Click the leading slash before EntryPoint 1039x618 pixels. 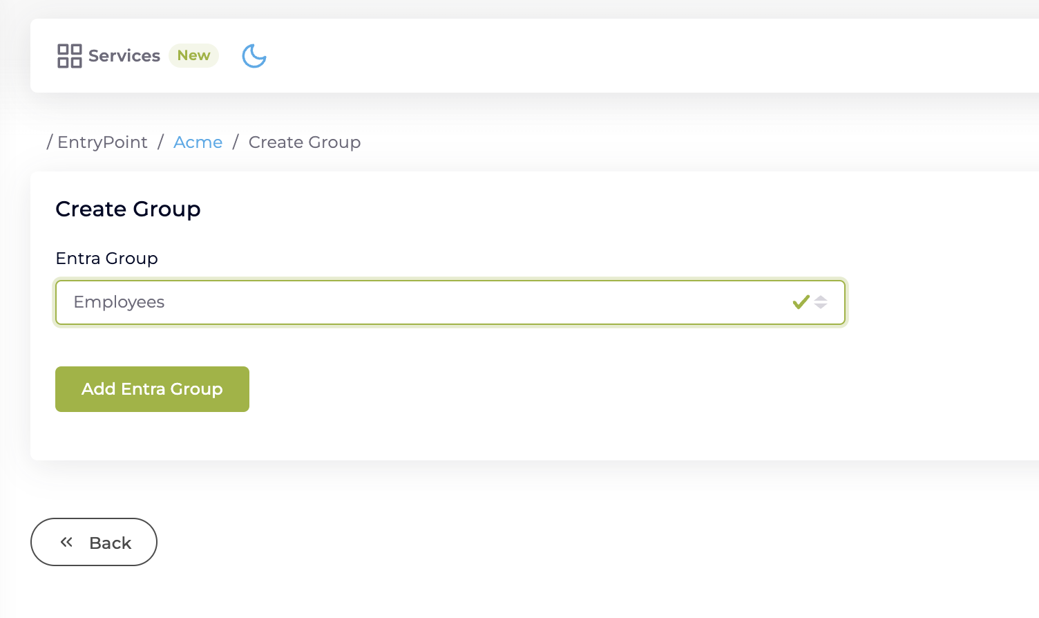(50, 142)
